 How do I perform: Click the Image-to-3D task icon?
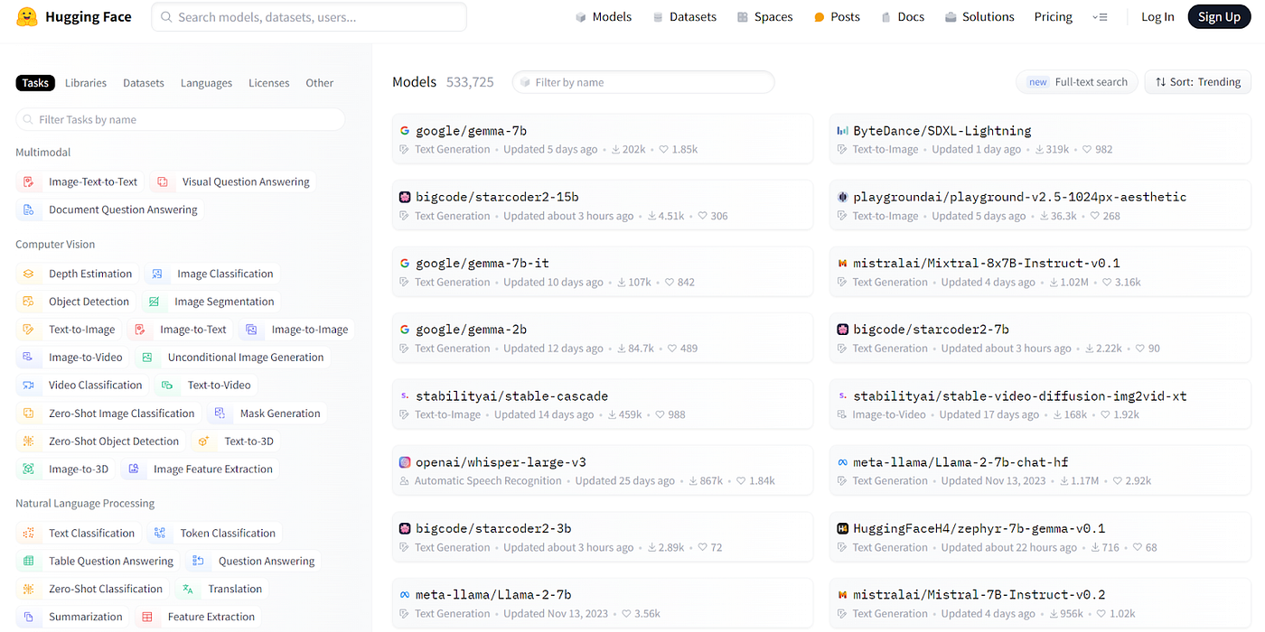point(29,469)
